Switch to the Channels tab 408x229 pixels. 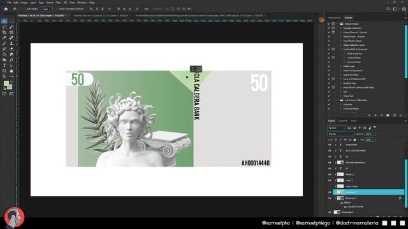[x=343, y=121]
